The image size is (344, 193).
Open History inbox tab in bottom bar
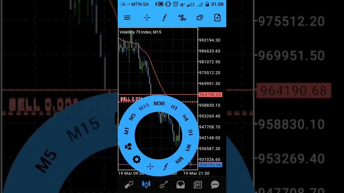180,184
